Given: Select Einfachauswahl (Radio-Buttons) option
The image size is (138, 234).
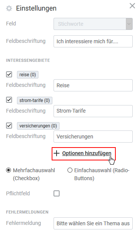Looking at the screenshot, I should [70, 170].
